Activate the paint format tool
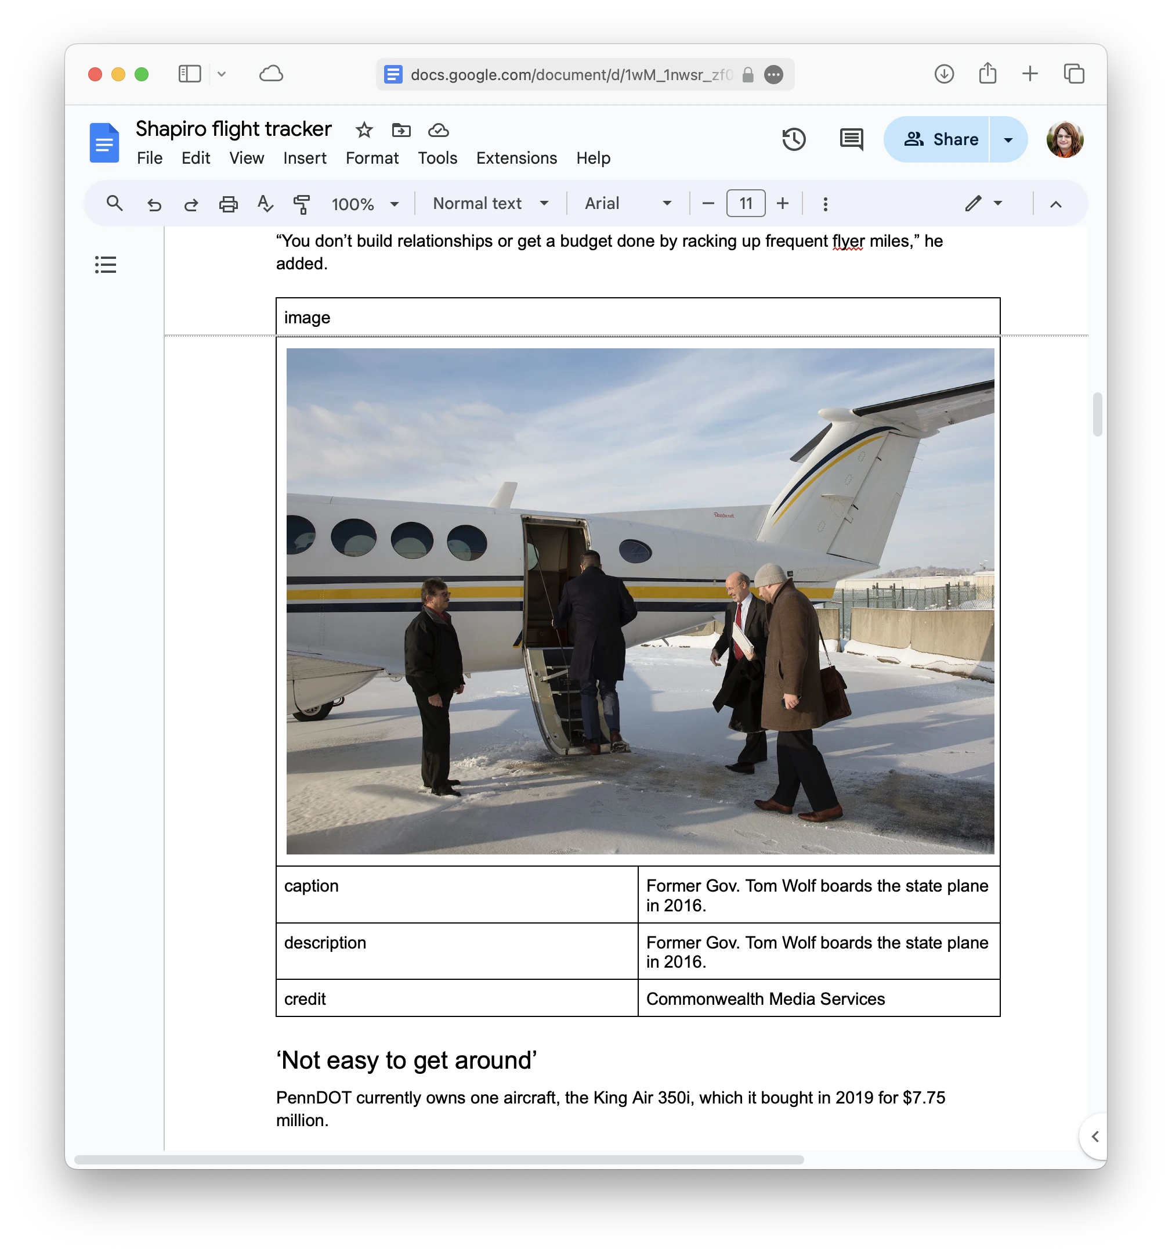Screen dimensions: 1172x1255 point(302,204)
